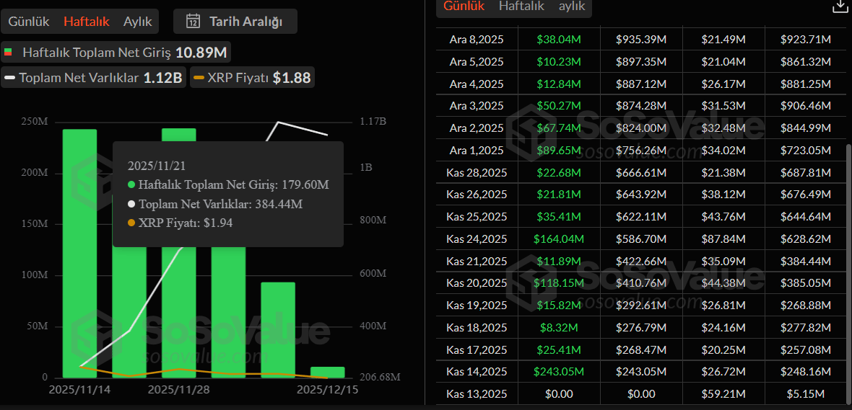Click the download icon above the table
The height and width of the screenshot is (410, 852).
pyautogui.click(x=839, y=6)
